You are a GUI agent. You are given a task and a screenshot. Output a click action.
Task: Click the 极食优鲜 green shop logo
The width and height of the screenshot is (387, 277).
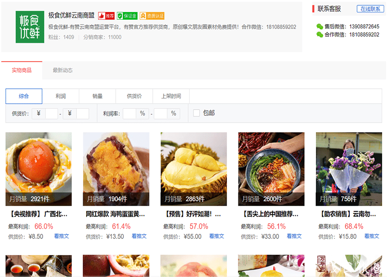(30, 27)
